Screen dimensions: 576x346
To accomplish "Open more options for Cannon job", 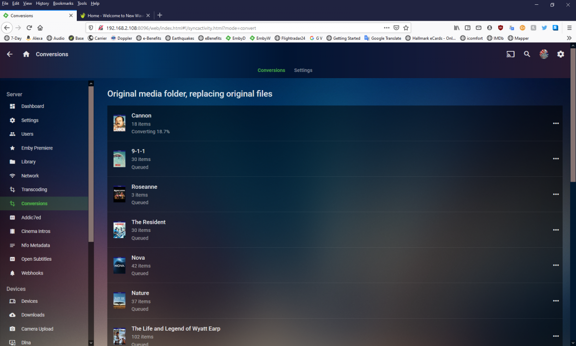I will (556, 124).
